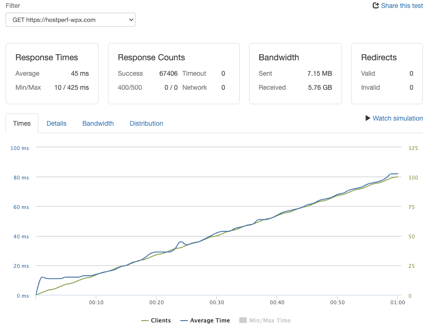Image resolution: width=428 pixels, height=329 pixels.
Task: Click the Watch simulation link
Action: [x=398, y=118]
